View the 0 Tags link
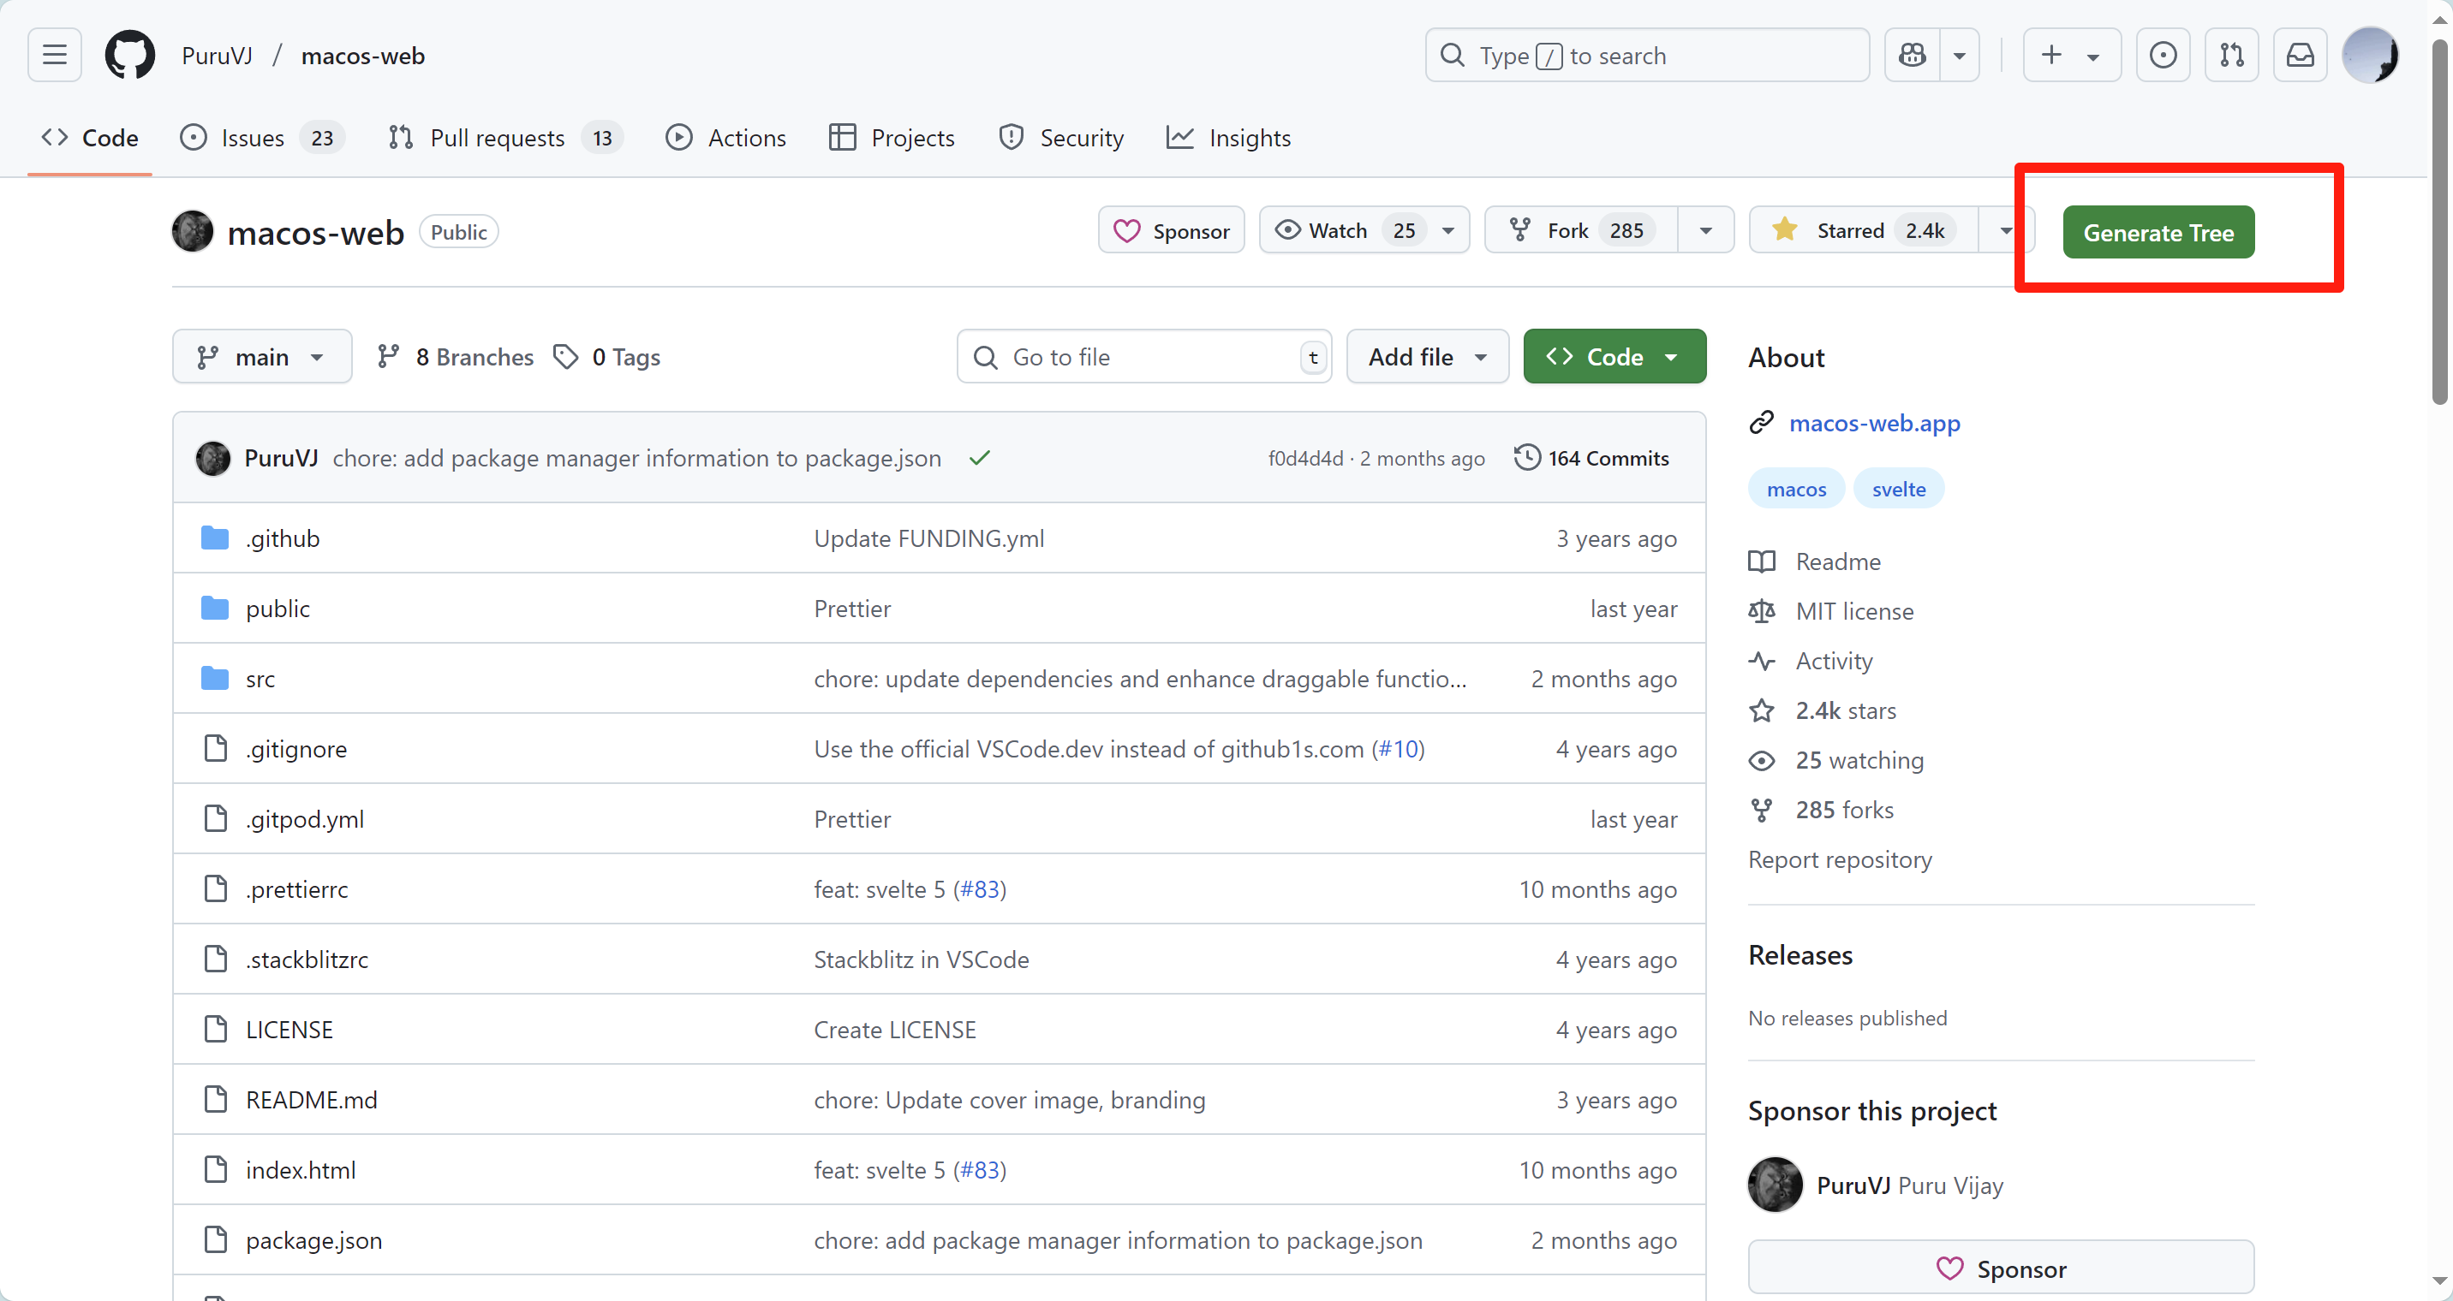The height and width of the screenshot is (1301, 2453). pyautogui.click(x=606, y=356)
